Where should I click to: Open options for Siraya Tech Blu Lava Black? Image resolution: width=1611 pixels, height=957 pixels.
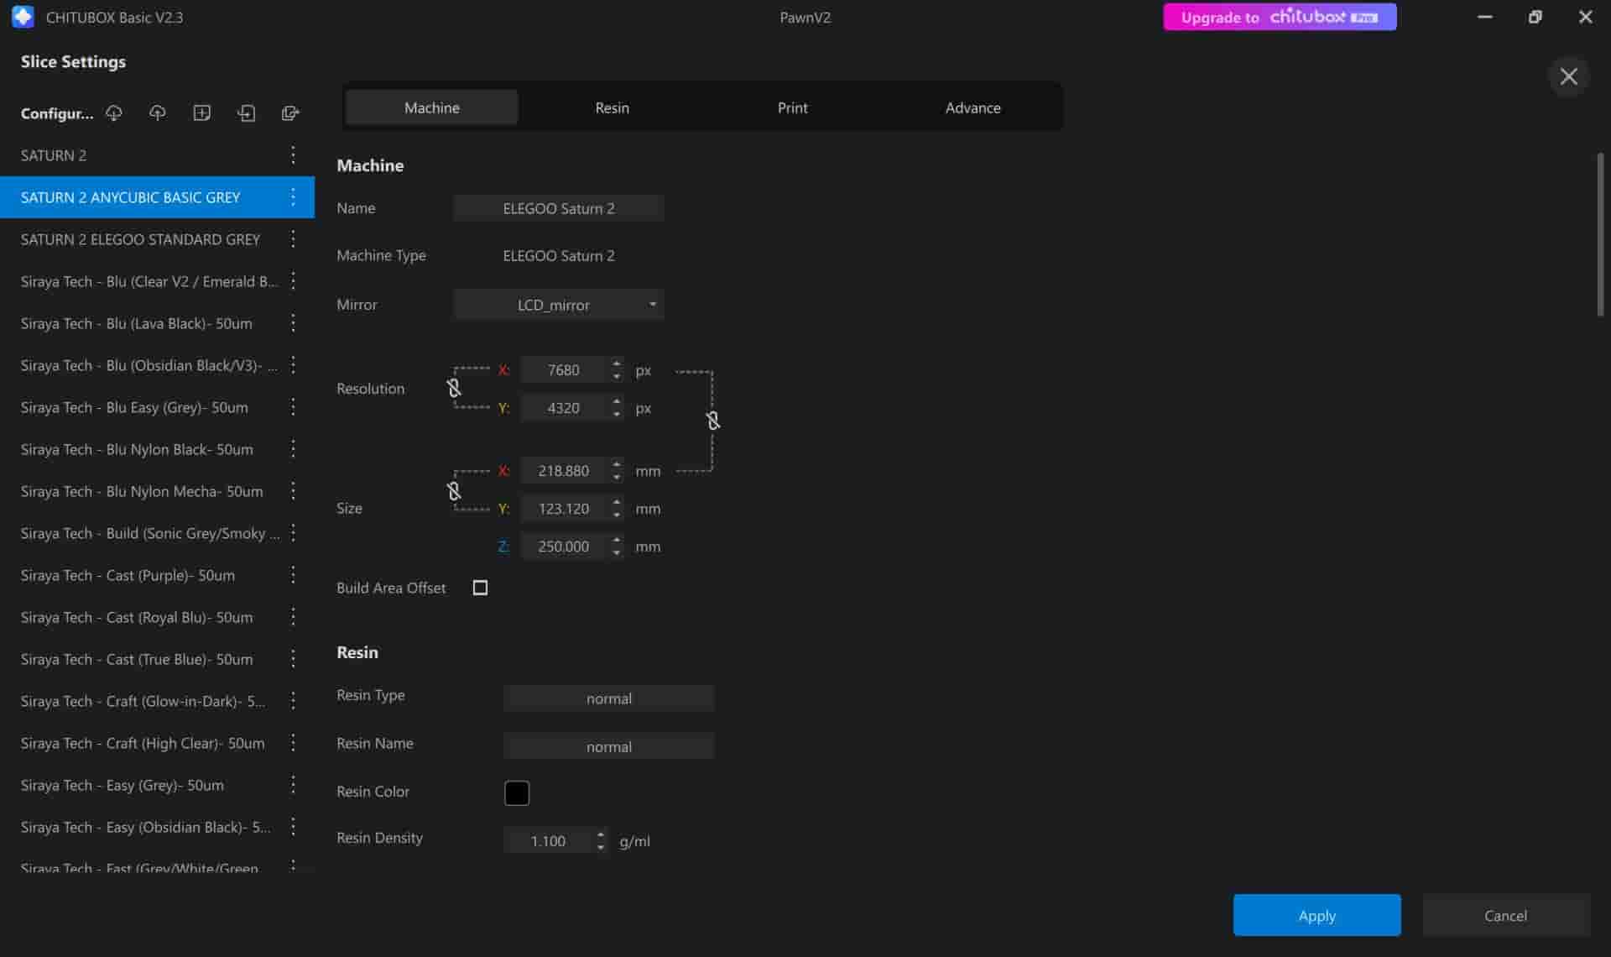pyautogui.click(x=293, y=323)
